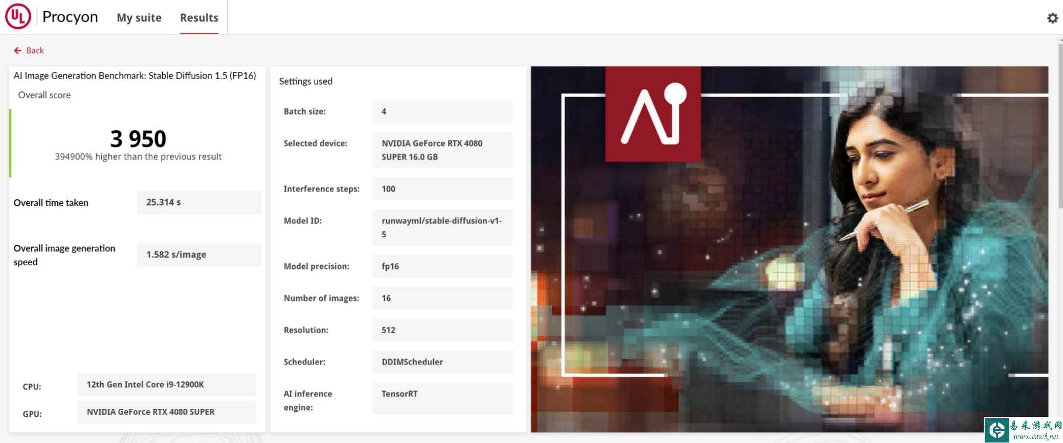Click the Batch size label
This screenshot has height=443, width=1063.
305,111
